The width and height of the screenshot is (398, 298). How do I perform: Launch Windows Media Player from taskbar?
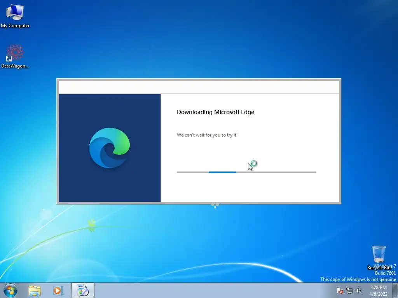[58, 291]
